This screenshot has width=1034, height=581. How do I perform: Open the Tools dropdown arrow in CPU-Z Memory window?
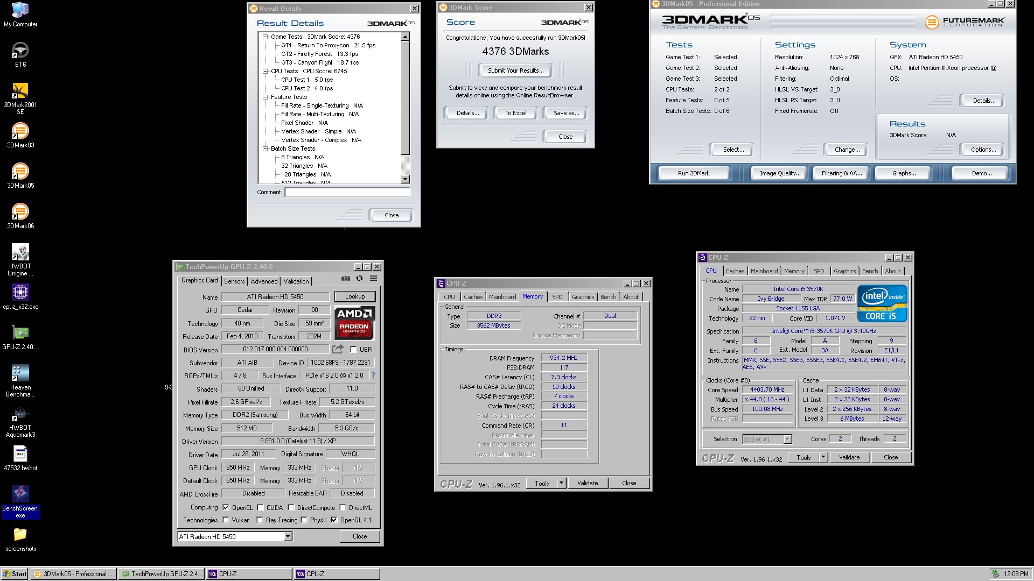pyautogui.click(x=561, y=483)
